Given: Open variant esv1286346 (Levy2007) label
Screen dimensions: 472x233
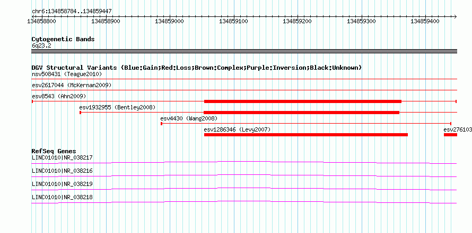Looking at the screenshot, I should [237, 129].
